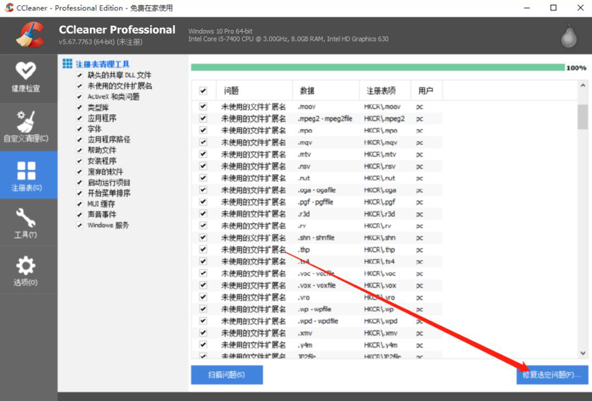Uncheck the .nsv row checkbox
Image resolution: width=592 pixels, height=401 pixels.
click(x=203, y=166)
